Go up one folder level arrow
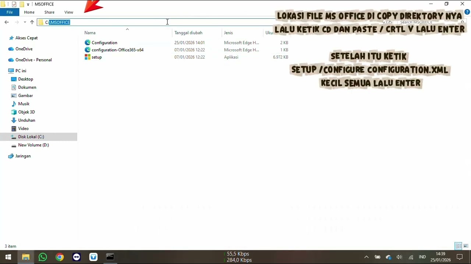471x264 pixels. coord(32,22)
